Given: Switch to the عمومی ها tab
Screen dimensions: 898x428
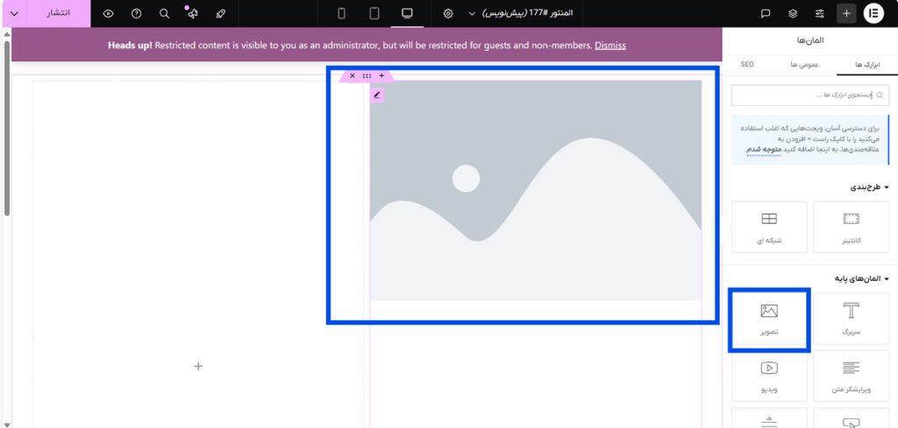Looking at the screenshot, I should pyautogui.click(x=804, y=65).
